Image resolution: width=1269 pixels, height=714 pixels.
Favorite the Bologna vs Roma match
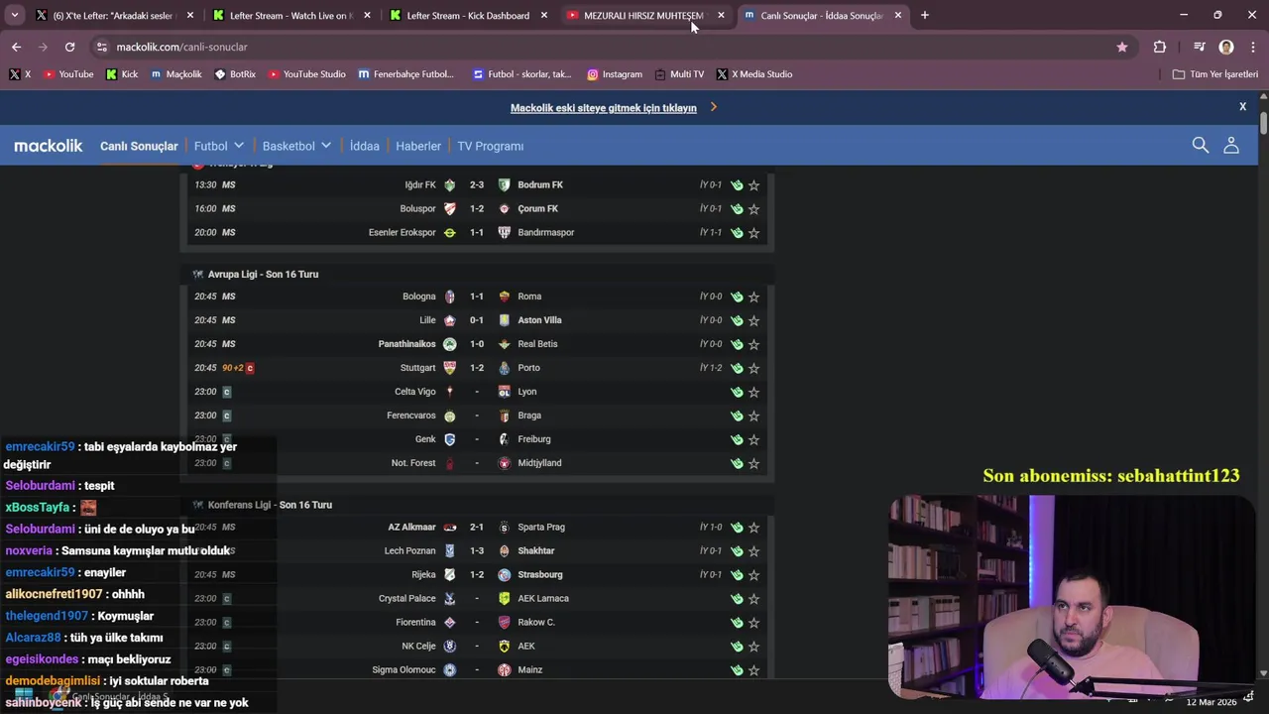pos(753,297)
